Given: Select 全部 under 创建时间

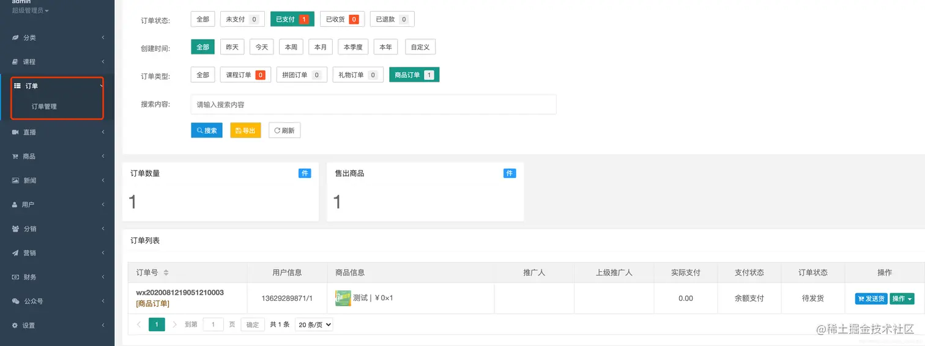Looking at the screenshot, I should (202, 47).
